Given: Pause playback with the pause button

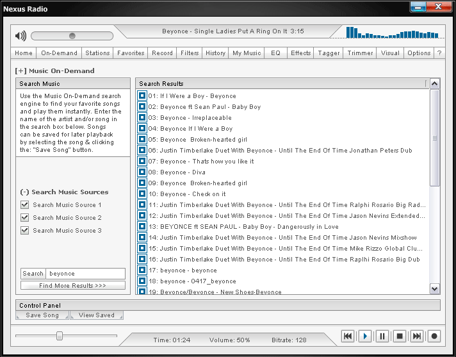Looking at the screenshot, I should click(x=382, y=336).
